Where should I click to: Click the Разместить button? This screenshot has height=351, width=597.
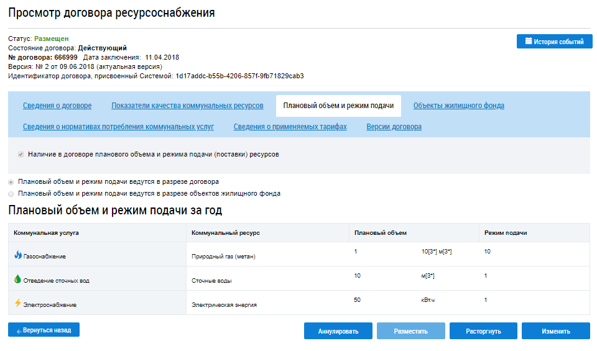pyautogui.click(x=410, y=331)
